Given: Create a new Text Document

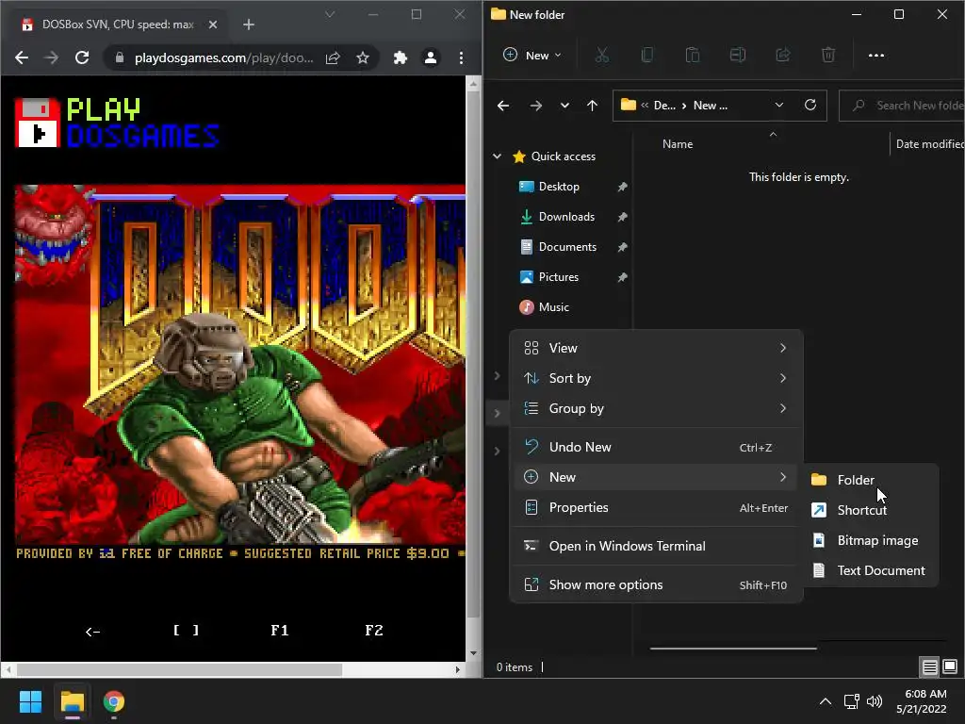Looking at the screenshot, I should click(870, 570).
